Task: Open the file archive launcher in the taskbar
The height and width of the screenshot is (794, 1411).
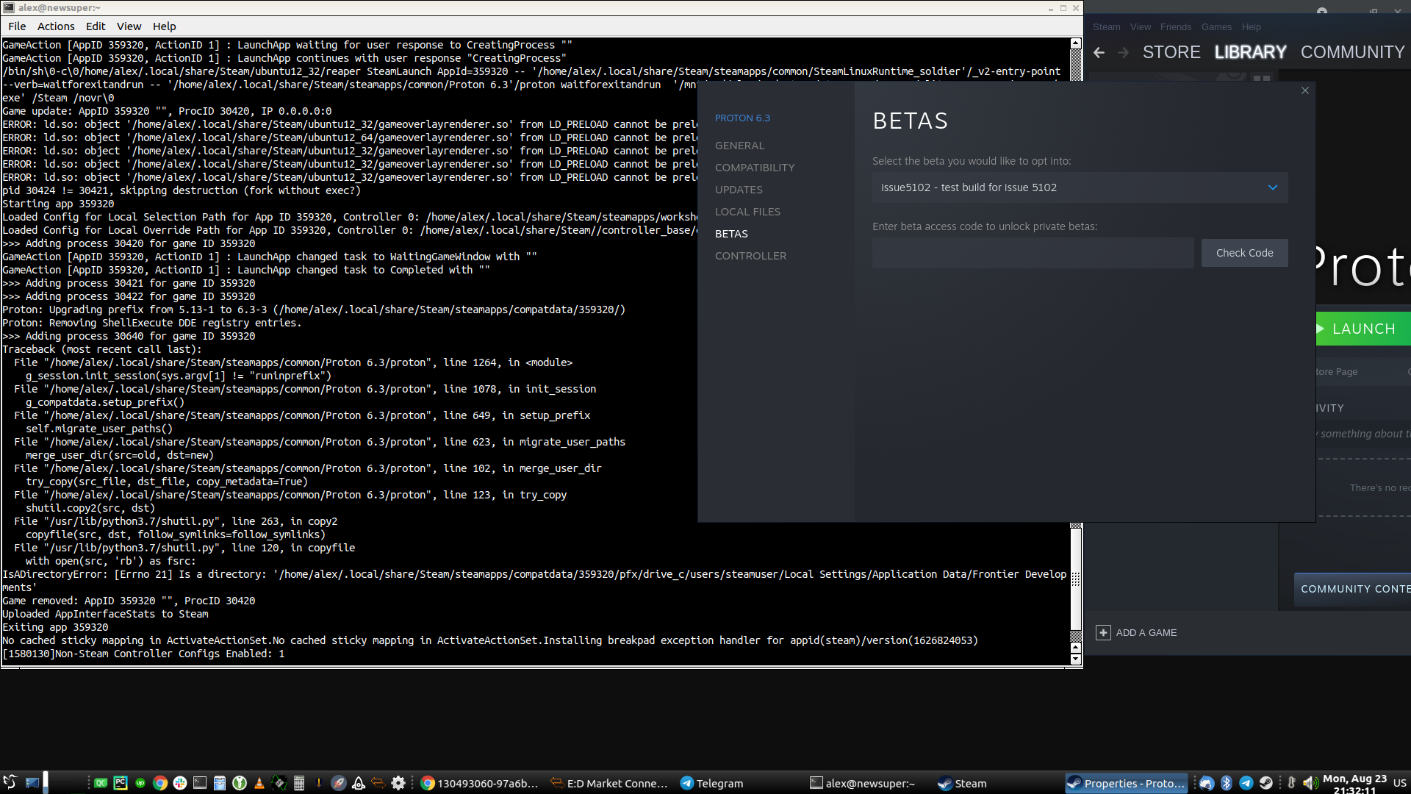Action: pyautogui.click(x=220, y=783)
